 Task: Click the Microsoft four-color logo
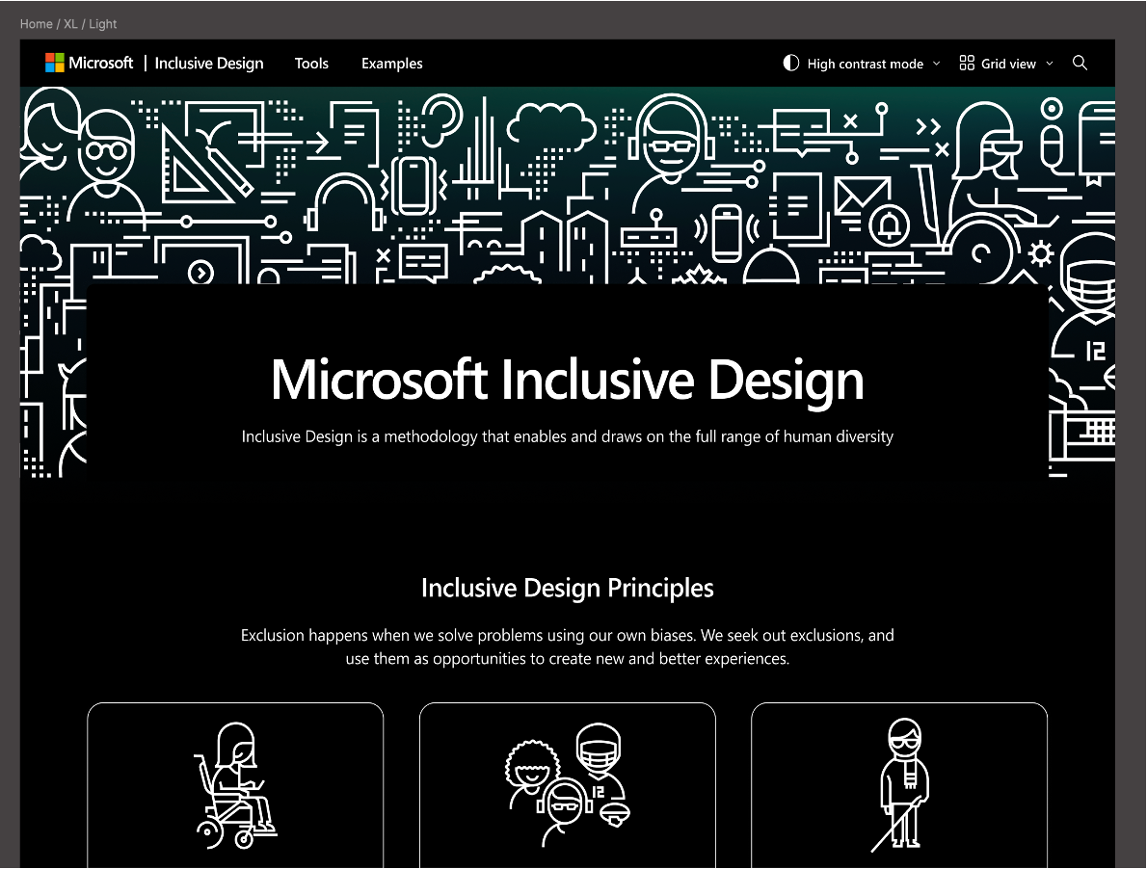[x=55, y=63]
